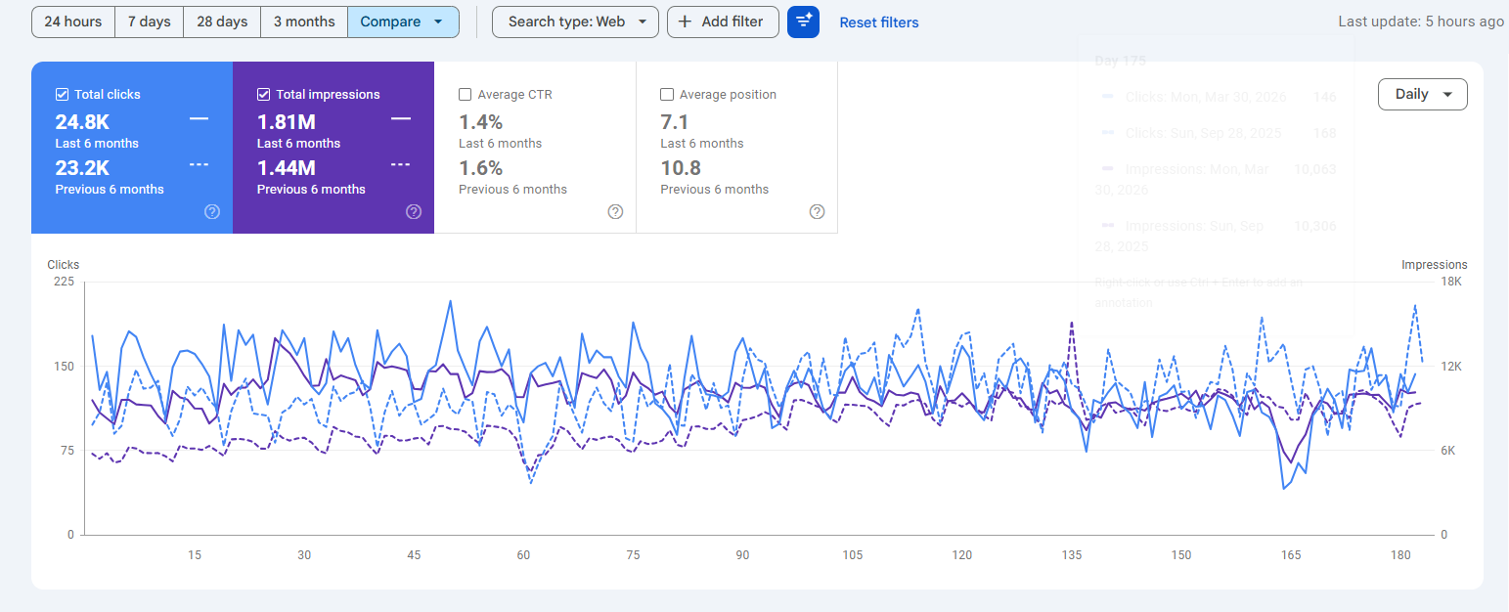Open help icon on Average position card

[818, 211]
